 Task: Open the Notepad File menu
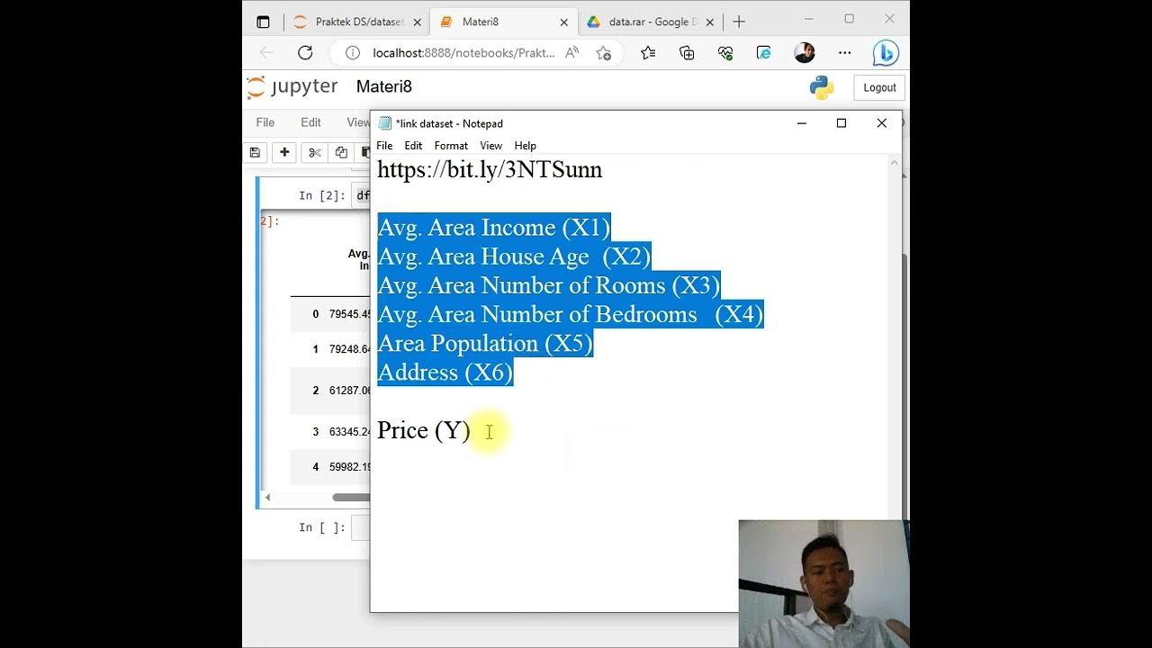pos(384,145)
